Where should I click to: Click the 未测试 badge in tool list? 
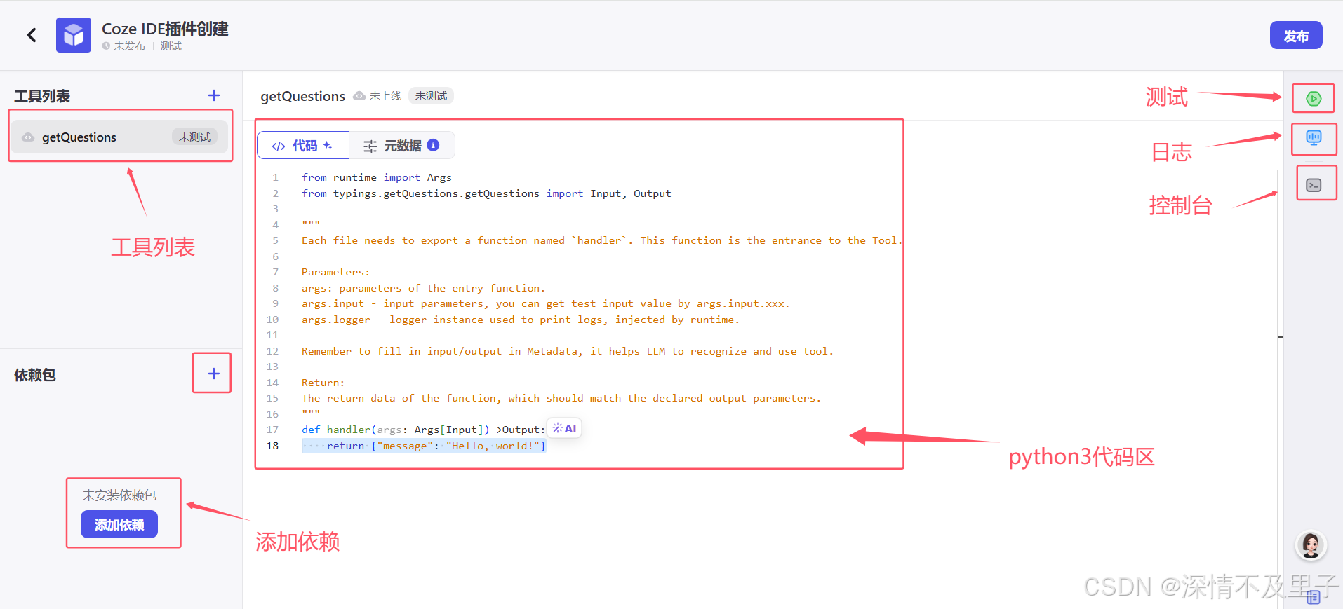[x=194, y=137]
